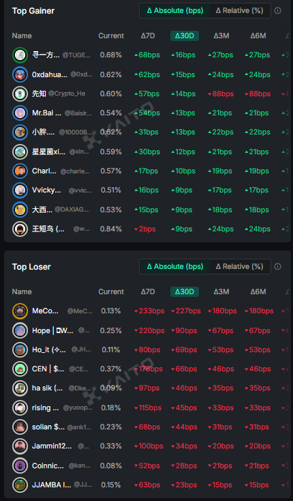293x501 pixels.
Task: Sort Top Gainer by Δ7D column
Action: [148, 35]
